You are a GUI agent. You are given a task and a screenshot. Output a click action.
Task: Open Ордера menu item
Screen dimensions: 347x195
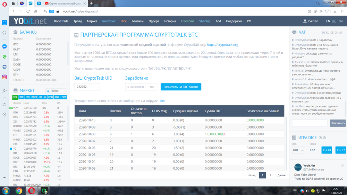pyautogui.click(x=154, y=21)
